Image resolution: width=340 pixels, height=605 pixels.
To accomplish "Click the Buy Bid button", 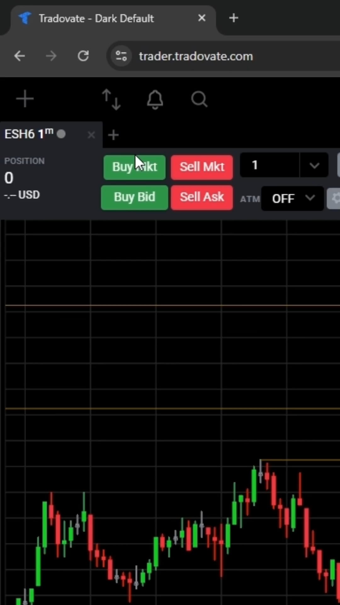I will [x=134, y=197].
